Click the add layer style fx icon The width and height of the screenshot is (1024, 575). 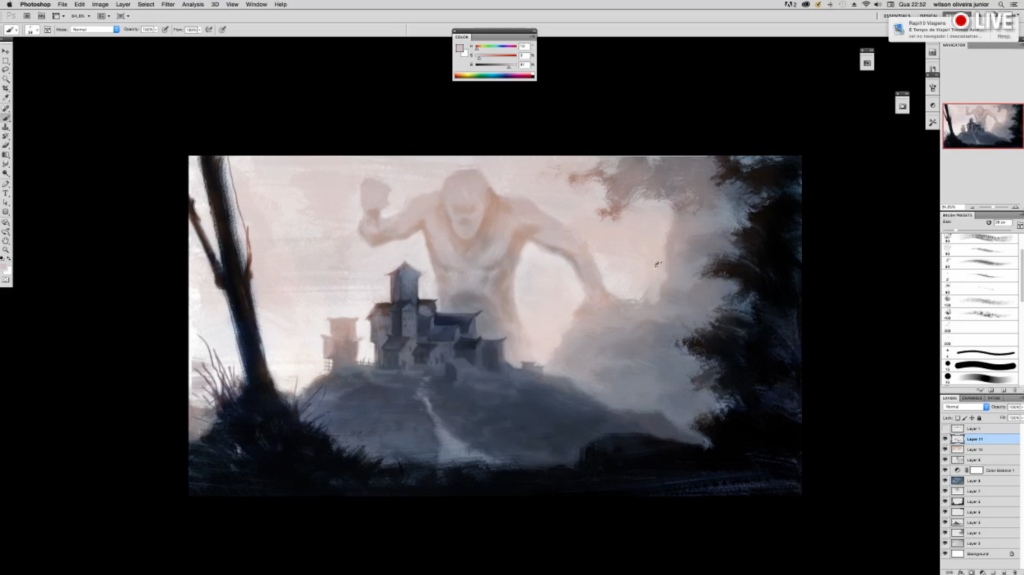960,572
